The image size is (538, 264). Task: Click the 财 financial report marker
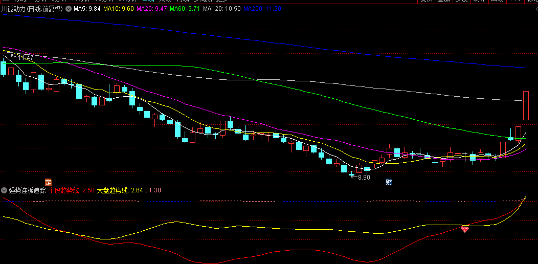(389, 182)
